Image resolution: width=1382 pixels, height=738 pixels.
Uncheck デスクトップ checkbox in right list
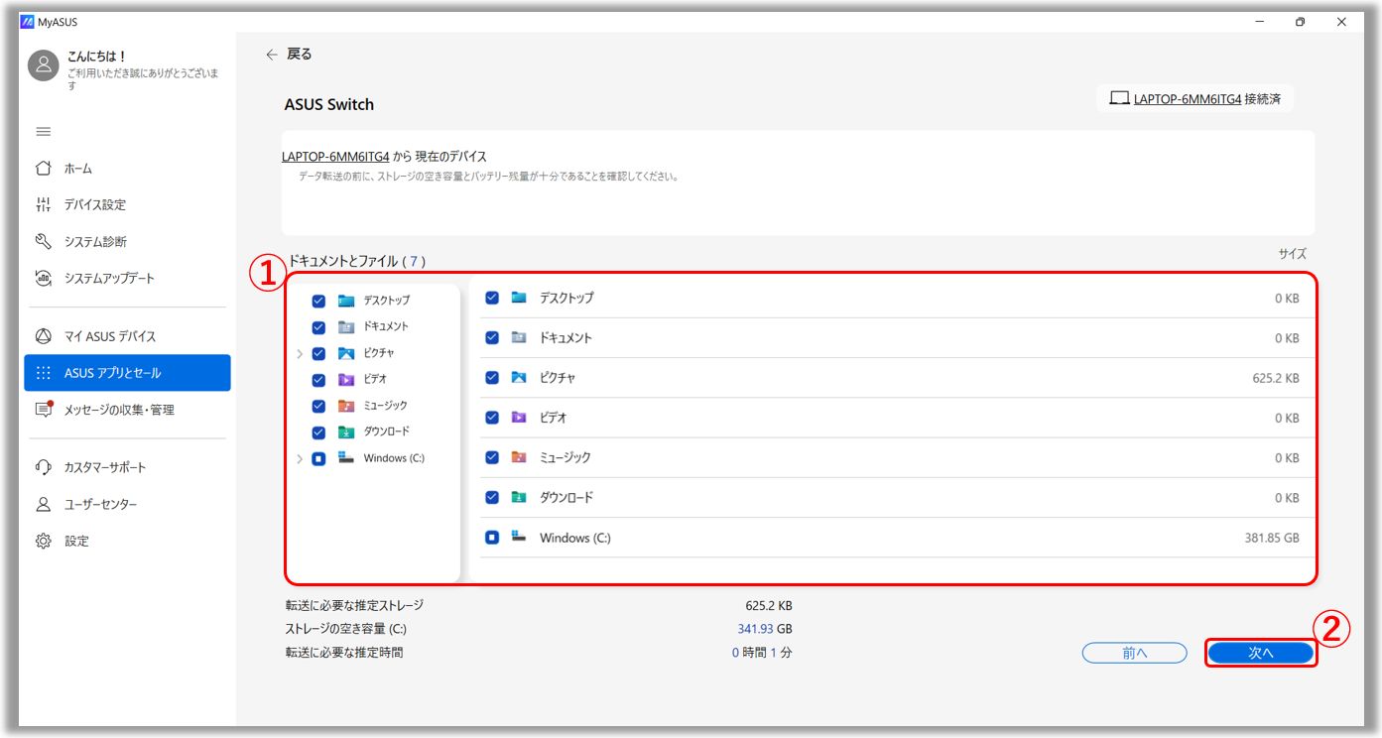(492, 298)
